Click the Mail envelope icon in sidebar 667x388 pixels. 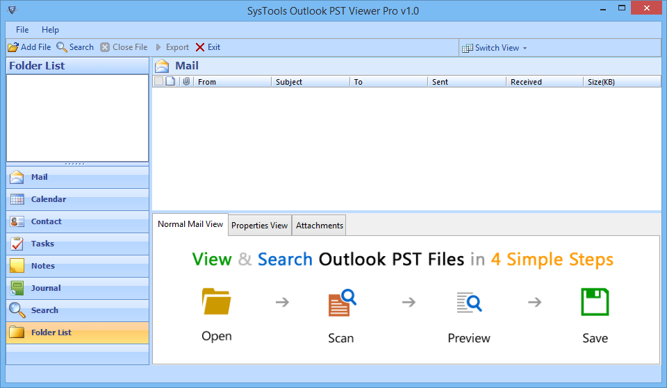[17, 177]
